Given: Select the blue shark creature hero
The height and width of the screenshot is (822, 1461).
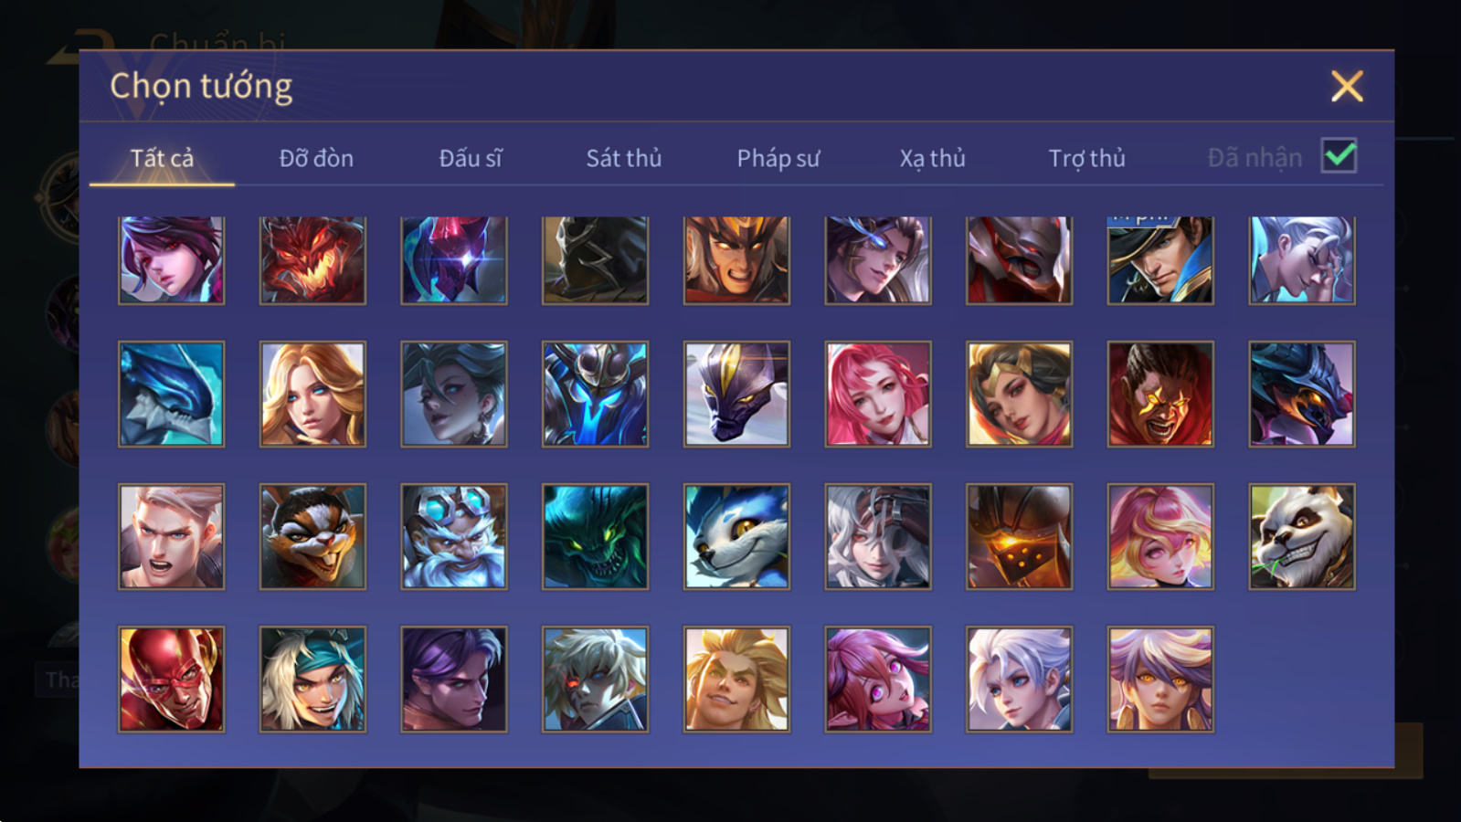Looking at the screenshot, I should pyautogui.click(x=171, y=394).
